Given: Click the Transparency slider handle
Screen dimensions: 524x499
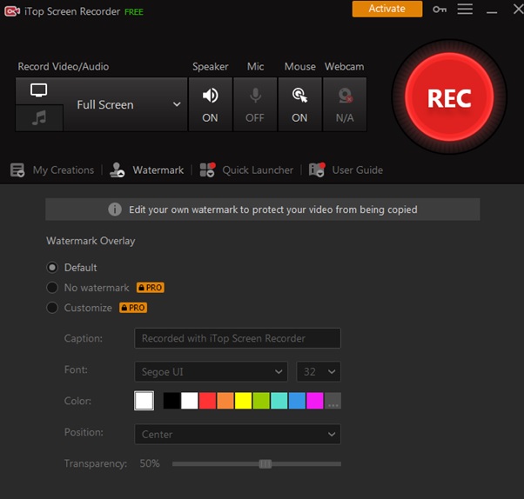Looking at the screenshot, I should coord(265,463).
